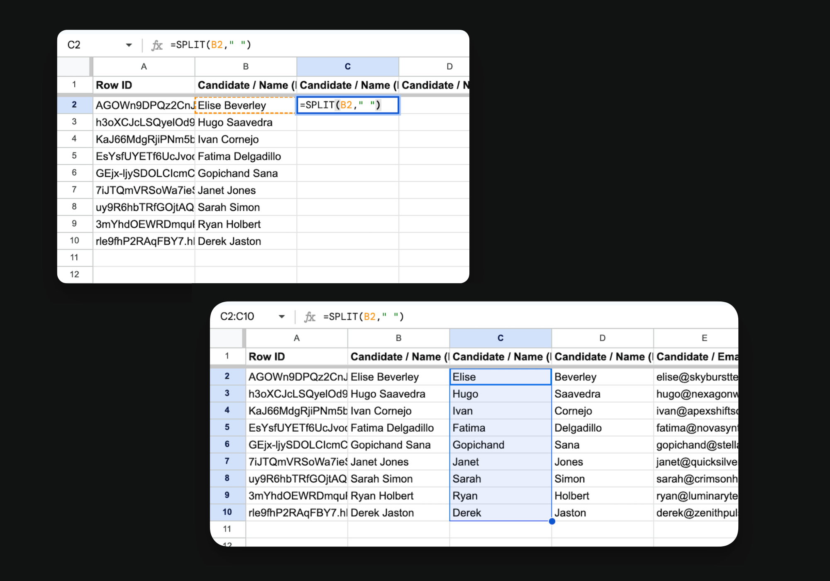Click cell 'Fatima Delgadillo' in top sheet
Viewport: 830px width, 581px height.
246,156
